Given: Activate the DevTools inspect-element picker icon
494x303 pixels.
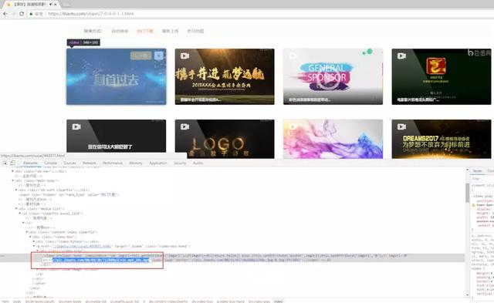Looking at the screenshot, I should [x=5, y=163].
